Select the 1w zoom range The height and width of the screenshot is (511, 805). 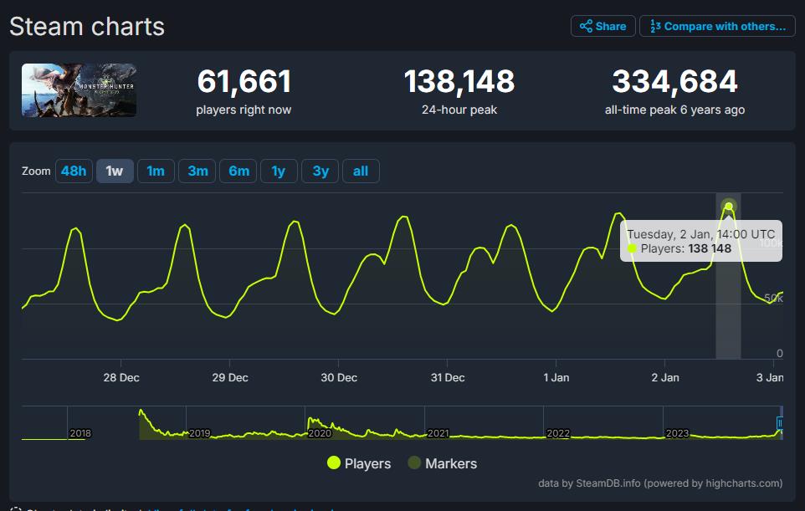click(x=115, y=171)
